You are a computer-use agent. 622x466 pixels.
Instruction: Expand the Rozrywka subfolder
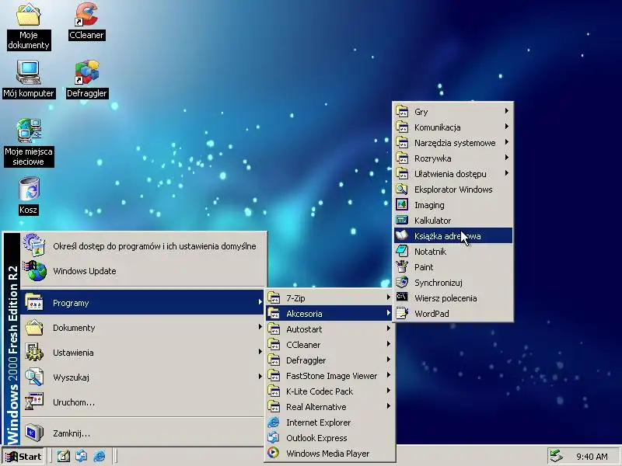453,158
